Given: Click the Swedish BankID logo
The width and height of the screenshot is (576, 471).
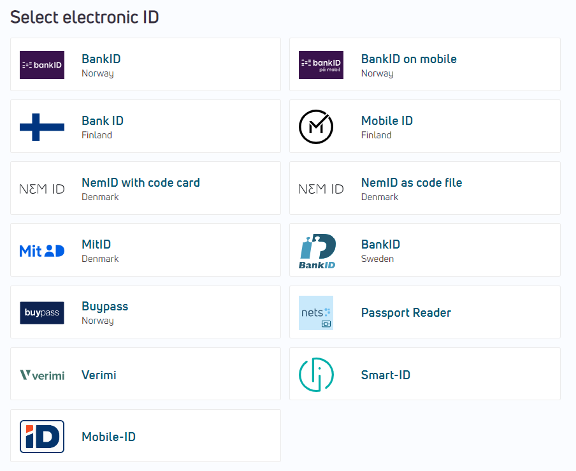Looking at the screenshot, I should [x=317, y=251].
